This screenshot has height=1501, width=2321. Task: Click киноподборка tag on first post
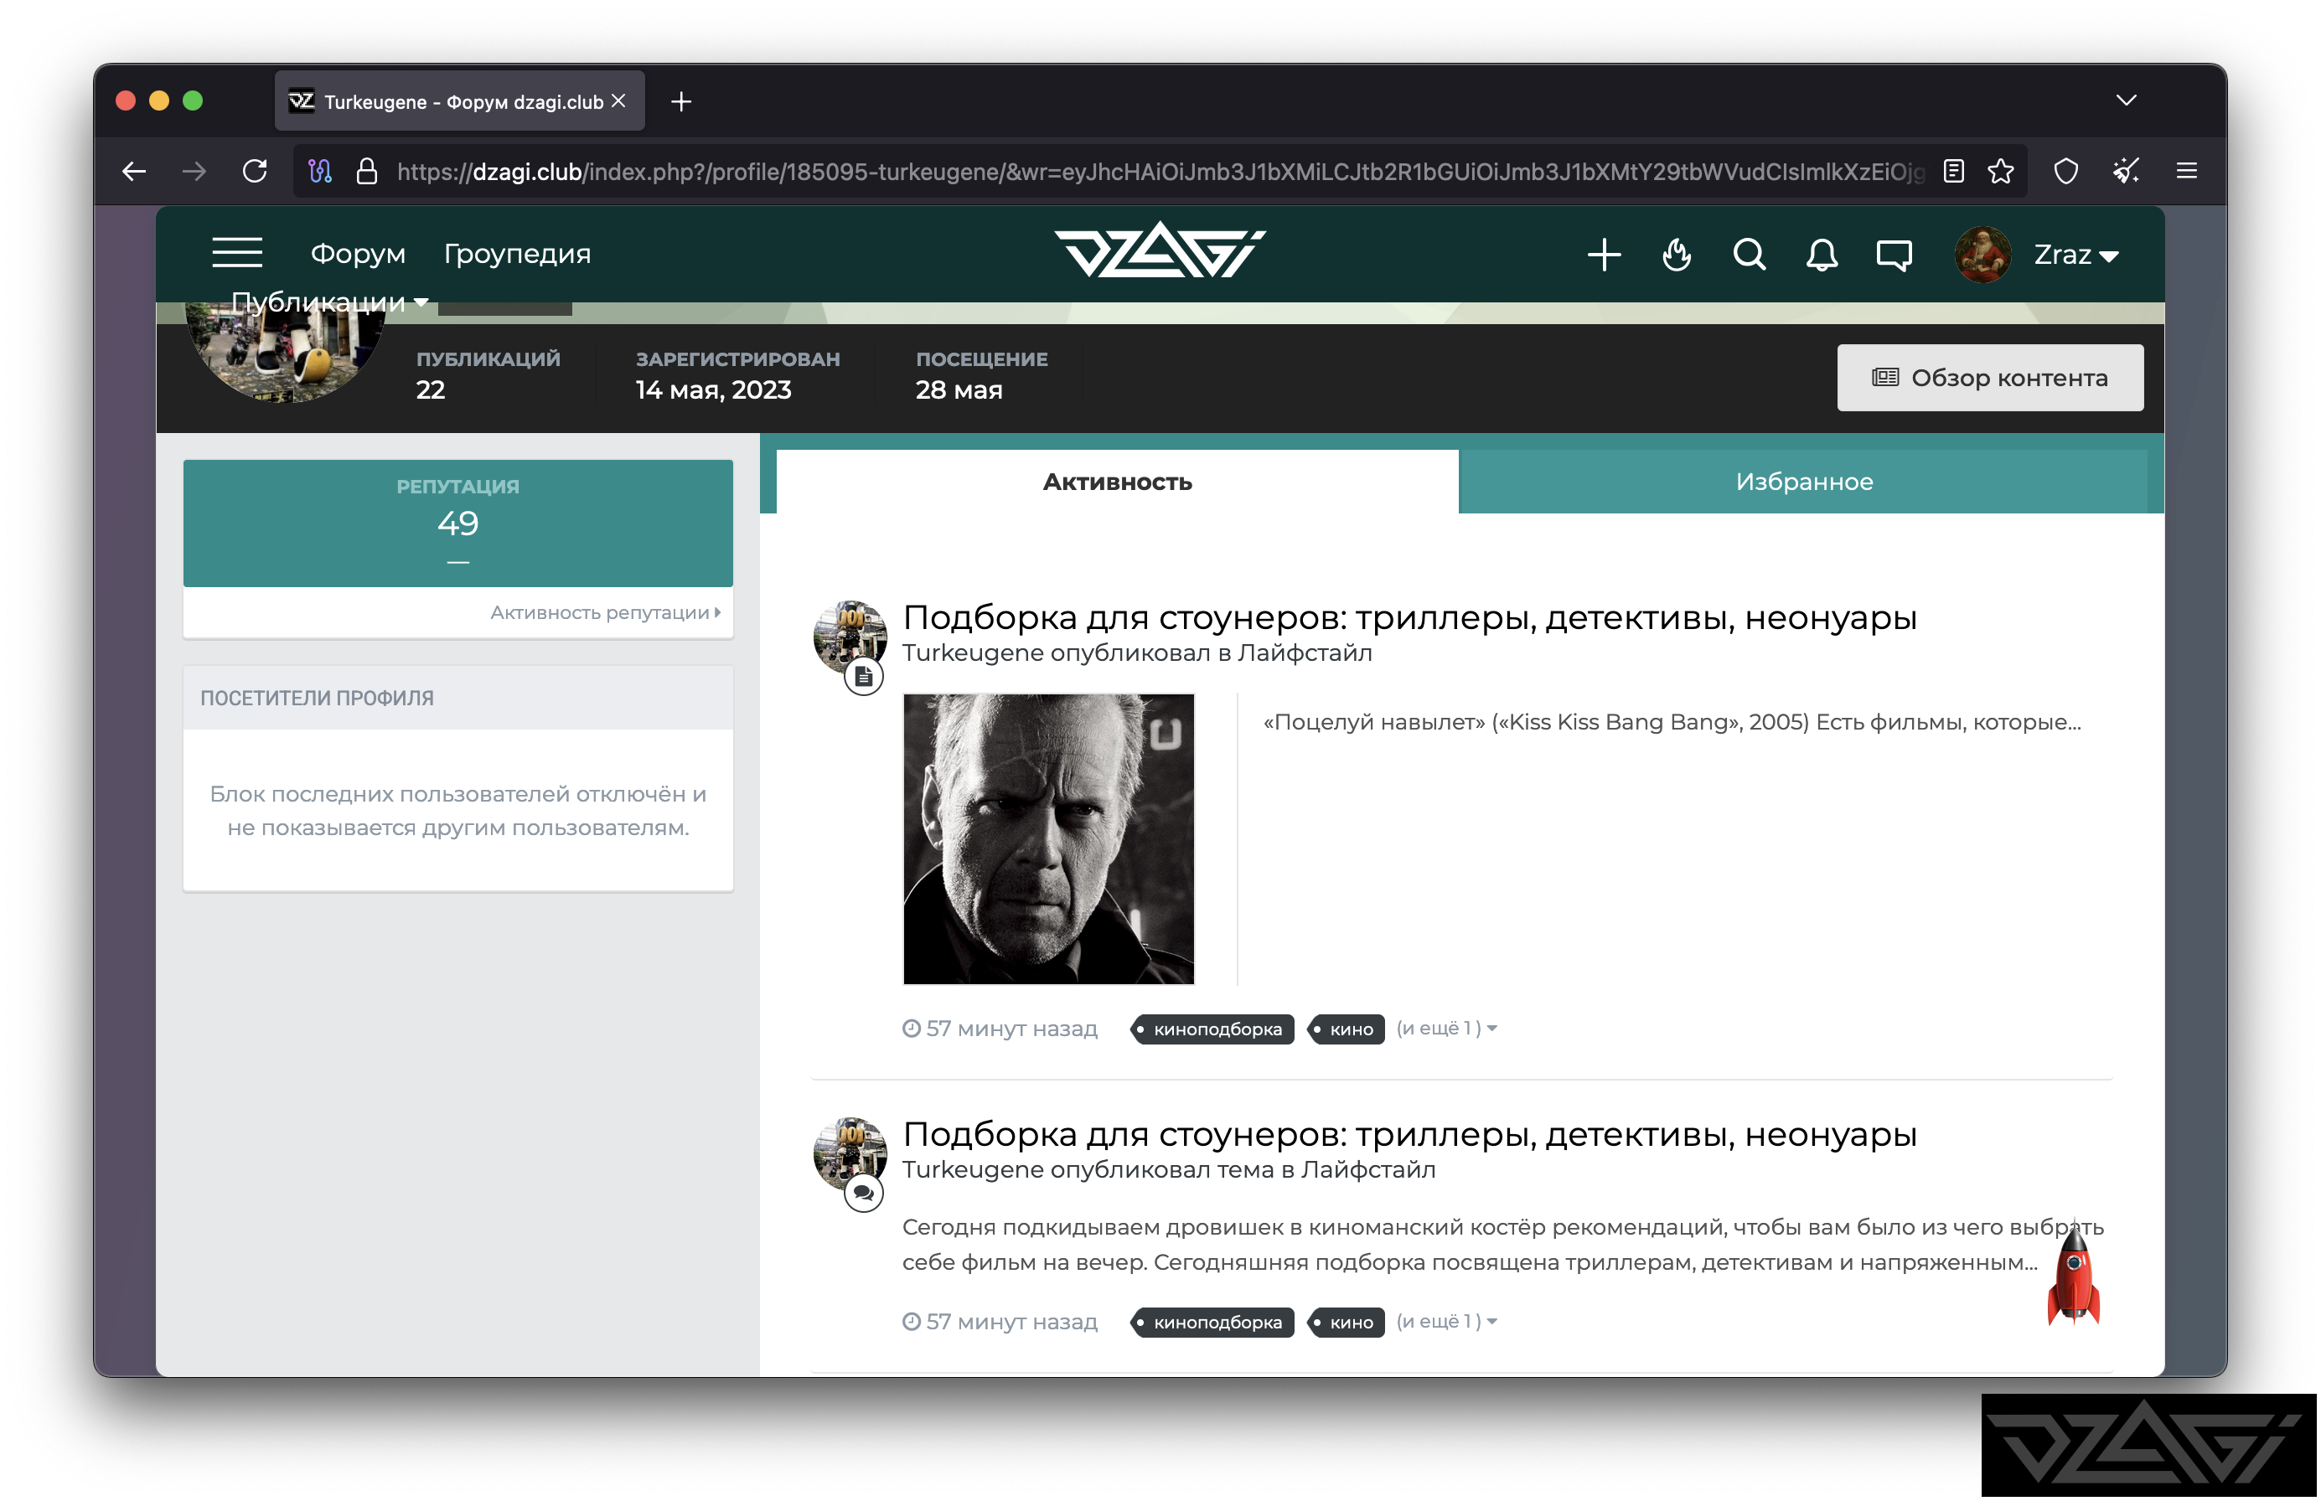pyautogui.click(x=1212, y=1029)
